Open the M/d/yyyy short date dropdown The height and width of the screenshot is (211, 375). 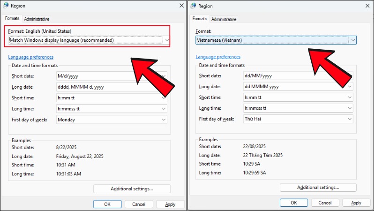pos(112,75)
